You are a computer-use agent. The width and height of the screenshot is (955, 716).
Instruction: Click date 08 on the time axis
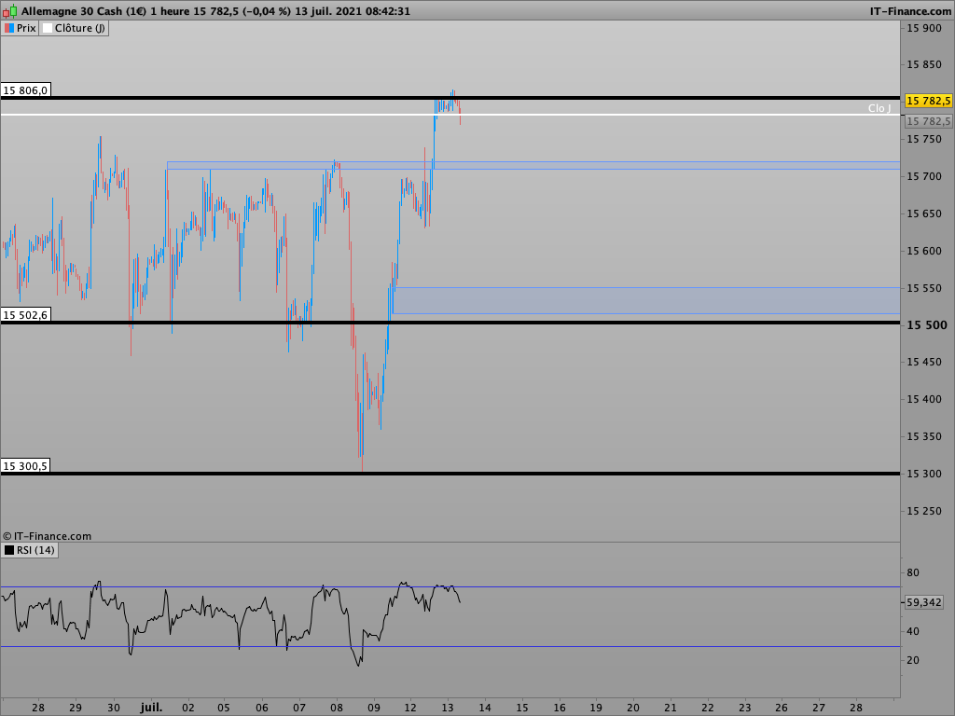[337, 707]
